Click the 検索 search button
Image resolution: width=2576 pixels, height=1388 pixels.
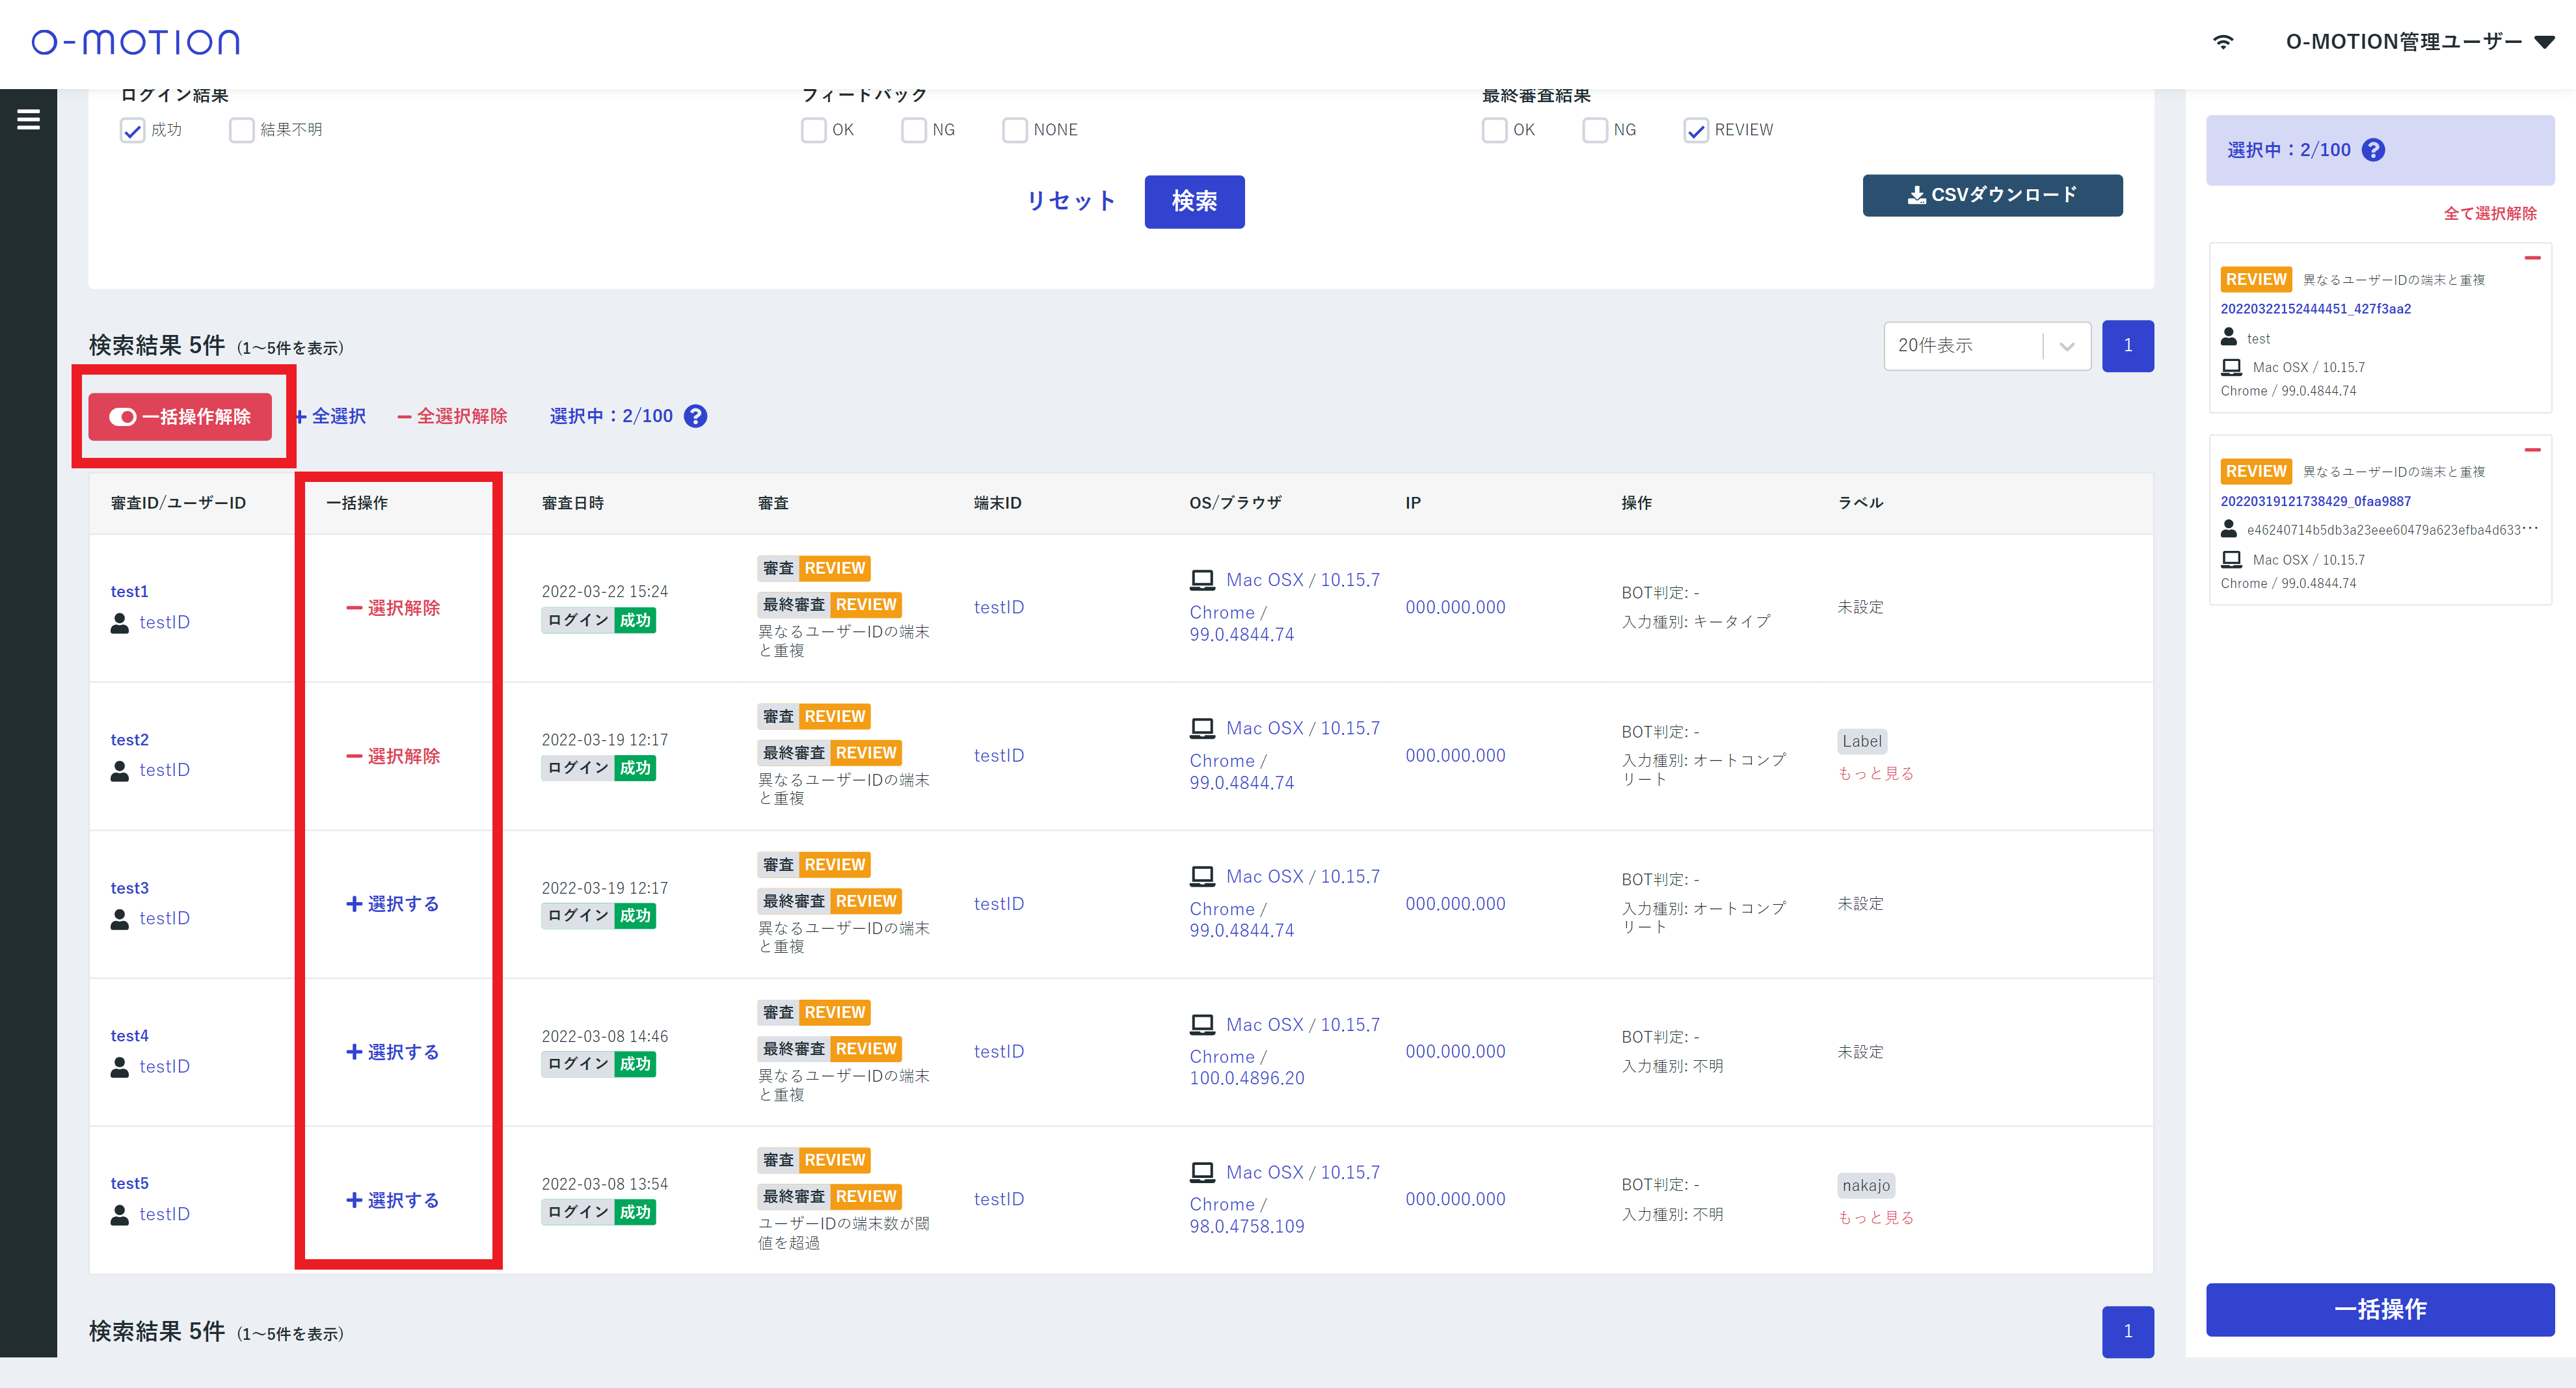1194,201
